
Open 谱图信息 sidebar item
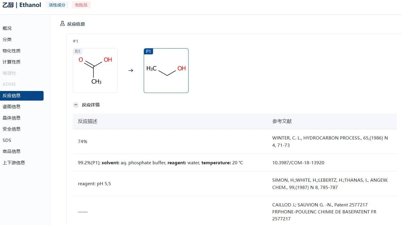click(x=12, y=107)
